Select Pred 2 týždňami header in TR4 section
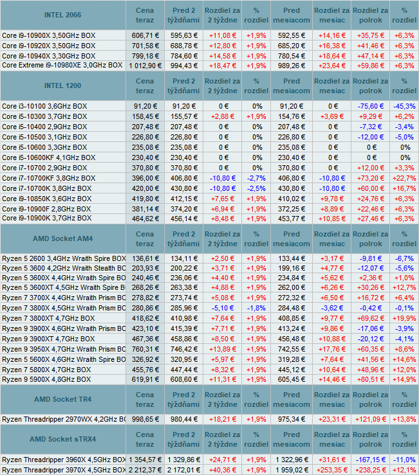Image resolution: width=419 pixels, height=475 pixels. pos(183,400)
